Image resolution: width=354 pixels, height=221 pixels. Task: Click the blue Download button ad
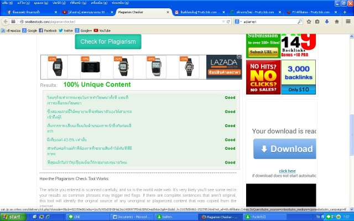285,149
